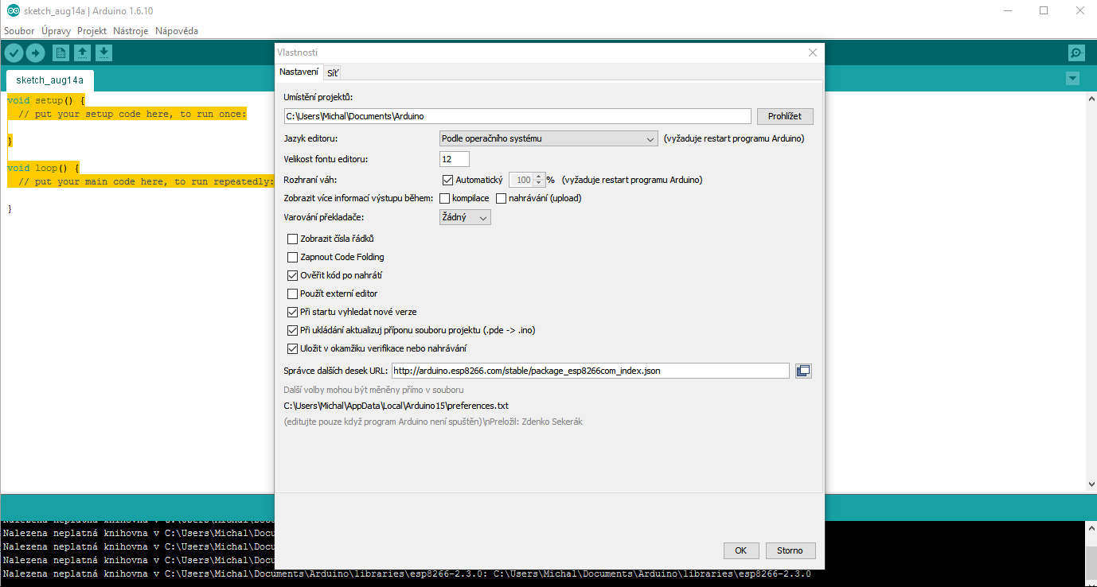Switch to the Síť tab
This screenshot has height=587, width=1097.
pyautogui.click(x=332, y=72)
